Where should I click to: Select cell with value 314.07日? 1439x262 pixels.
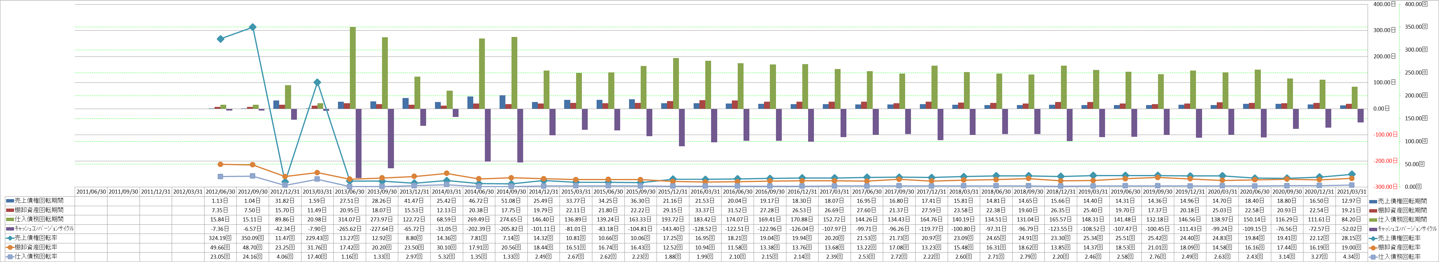350,220
